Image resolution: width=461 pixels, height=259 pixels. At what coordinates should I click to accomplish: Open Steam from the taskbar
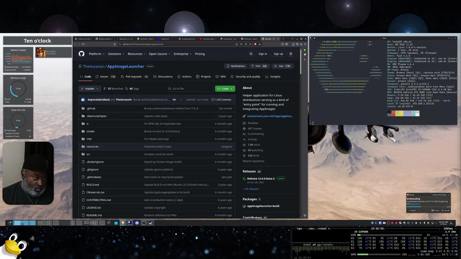[151, 223]
